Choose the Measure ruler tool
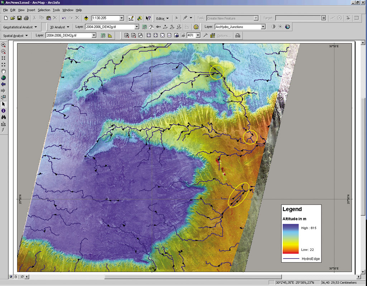The height and width of the screenshot is (286, 367). click(x=4, y=124)
